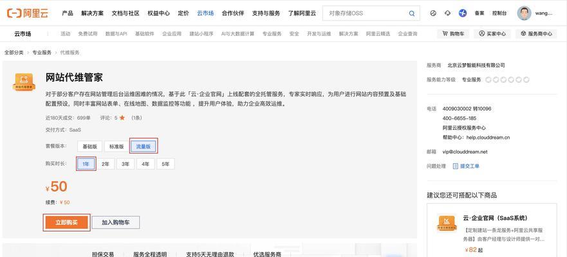This screenshot has height=257, width=567.
Task: Click the 云·企业官网 product thumbnail
Action: pyautogui.click(x=446, y=224)
